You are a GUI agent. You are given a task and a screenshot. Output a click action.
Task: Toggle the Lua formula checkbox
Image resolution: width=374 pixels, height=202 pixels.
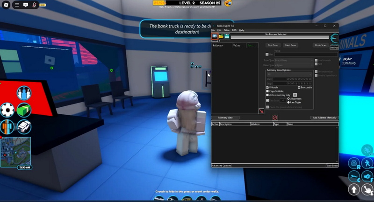coord(316,60)
